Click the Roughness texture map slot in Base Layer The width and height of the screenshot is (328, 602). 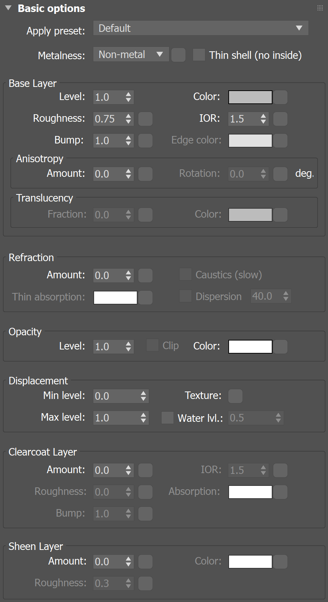[145, 119]
